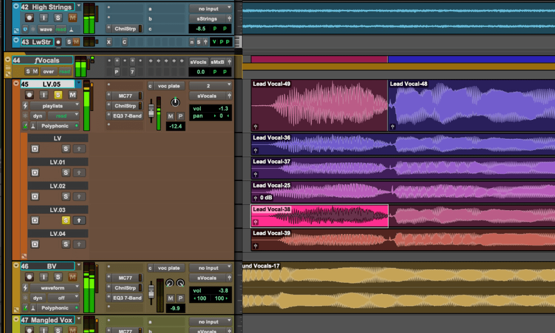Select the Lead Vocal-38 clip
555x333 pixels.
tap(319, 216)
